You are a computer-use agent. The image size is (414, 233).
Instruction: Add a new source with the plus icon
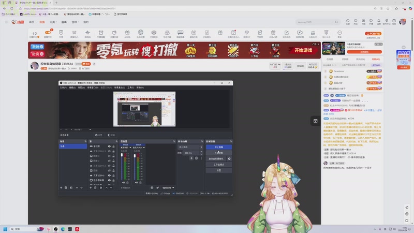click(91, 187)
